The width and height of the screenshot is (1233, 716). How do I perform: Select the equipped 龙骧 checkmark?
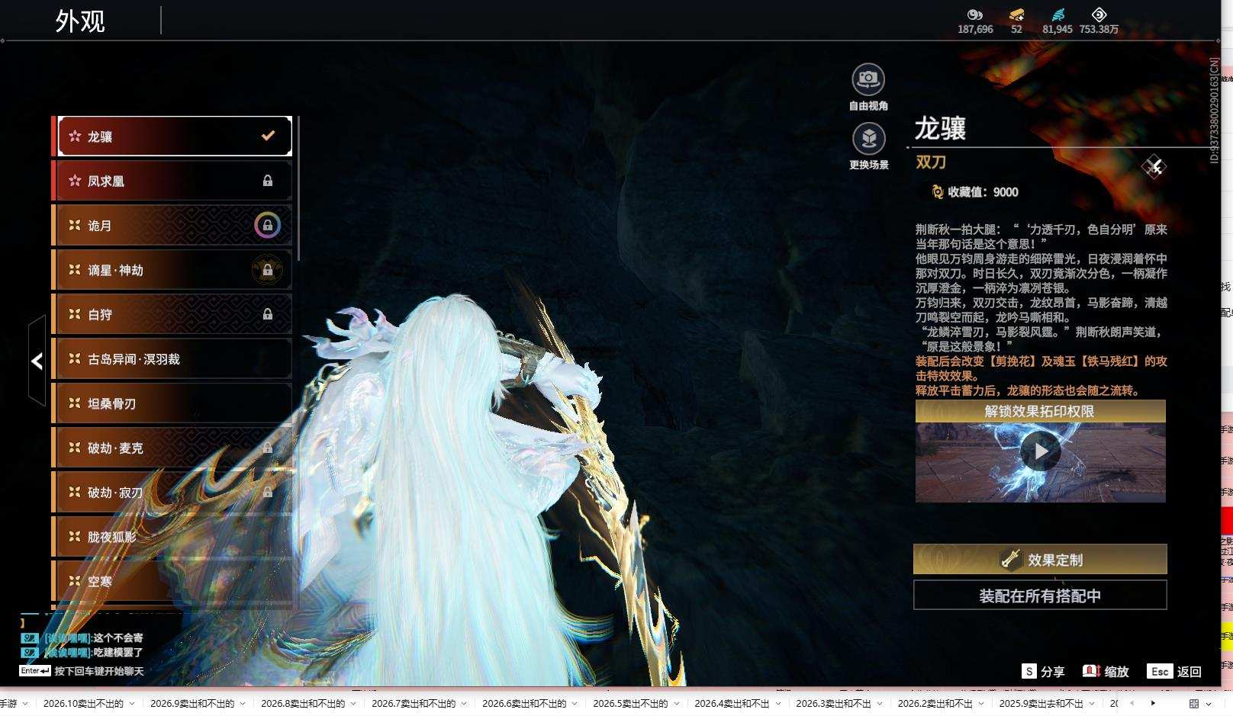pos(268,136)
